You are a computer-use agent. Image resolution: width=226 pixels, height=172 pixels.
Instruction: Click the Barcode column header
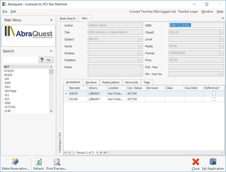tap(78, 88)
